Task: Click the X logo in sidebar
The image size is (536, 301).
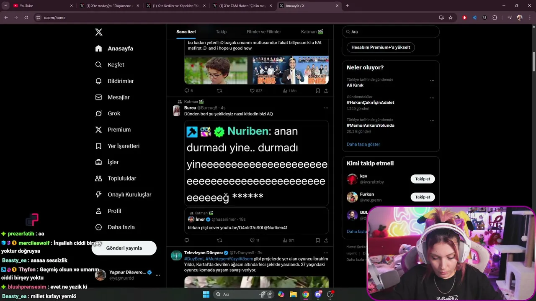Action: coord(98,32)
